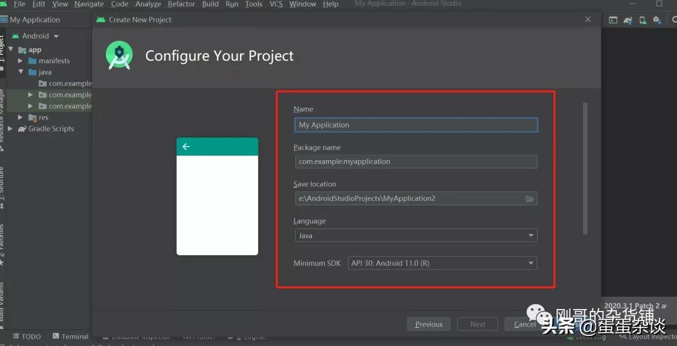Viewport: 677px width, 346px height.
Task: Expand the res folder arrow
Action: (20, 117)
